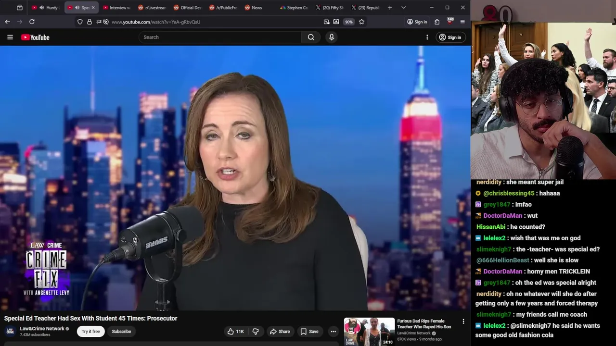Open a new browser tab
Image resolution: width=616 pixels, height=346 pixels.
coord(390,8)
